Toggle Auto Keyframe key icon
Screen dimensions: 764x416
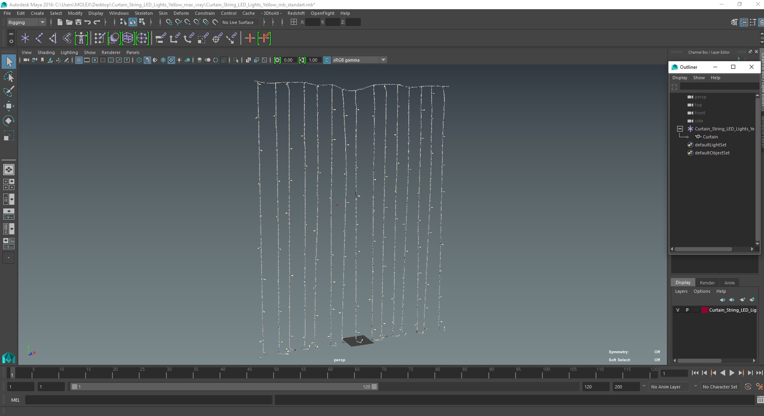(x=748, y=387)
